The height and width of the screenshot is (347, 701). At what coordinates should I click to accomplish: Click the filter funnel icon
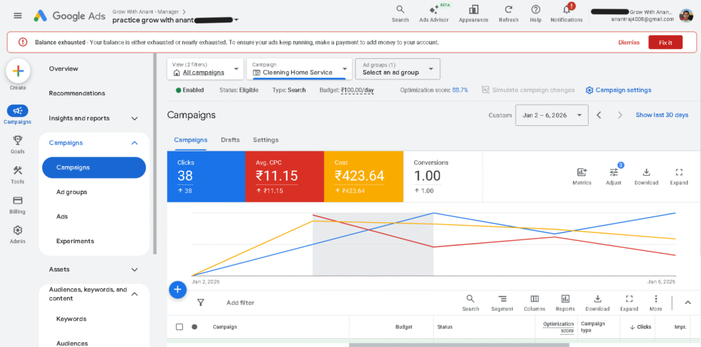201,303
